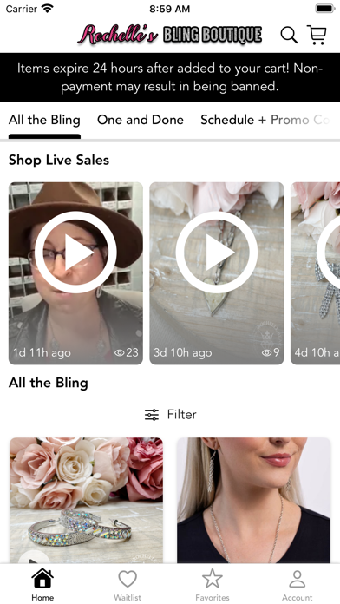Click the view count eye icon showing 9
340x604 pixels.
pyautogui.click(x=266, y=353)
